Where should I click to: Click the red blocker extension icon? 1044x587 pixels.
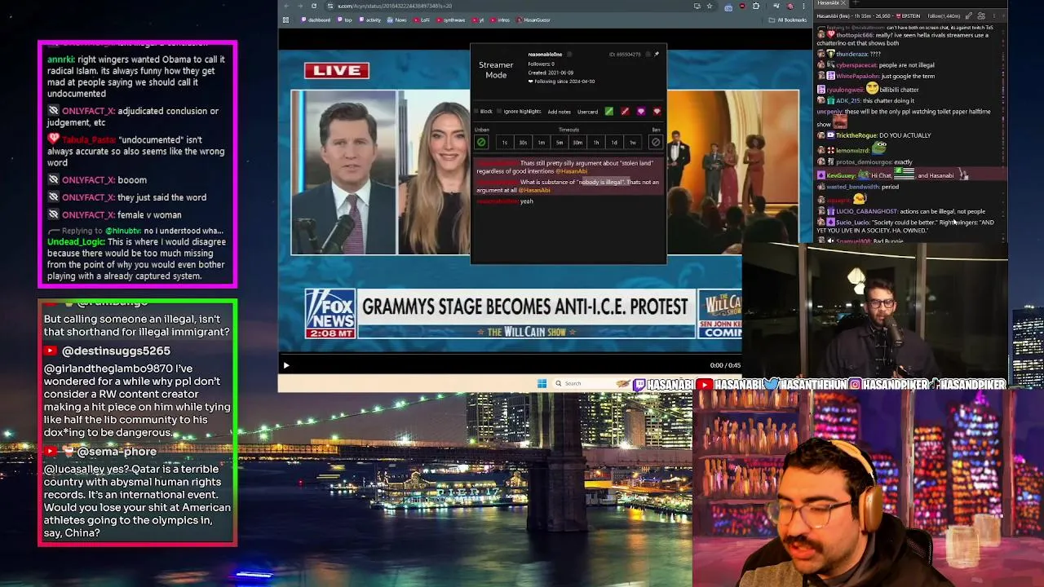click(742, 6)
